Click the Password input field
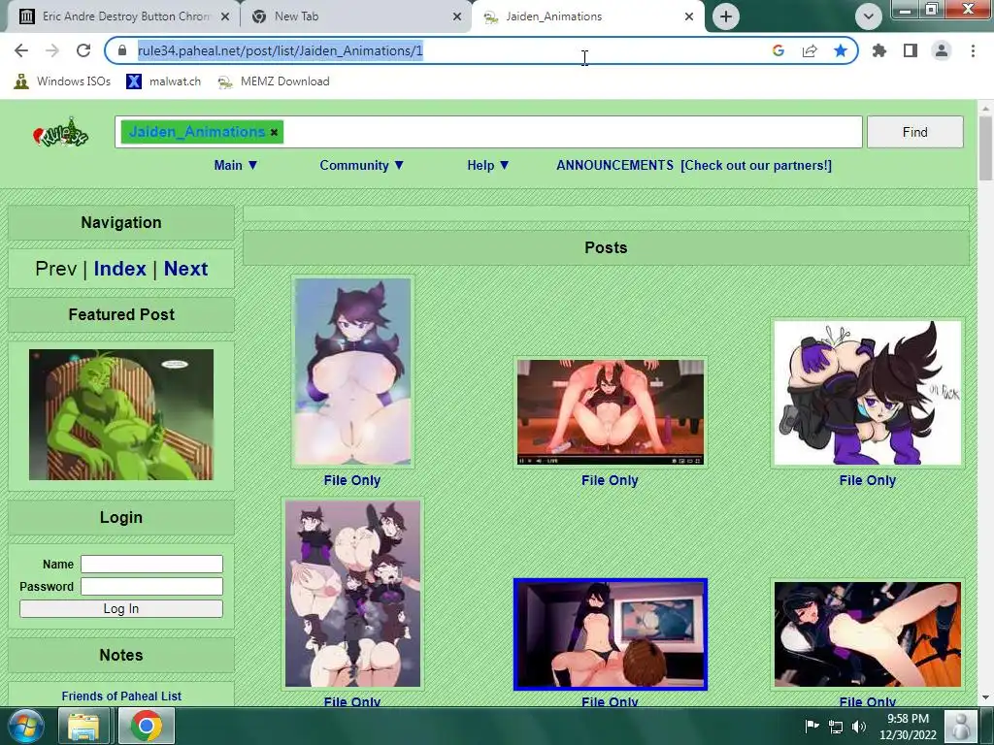The image size is (994, 745). [x=152, y=587]
